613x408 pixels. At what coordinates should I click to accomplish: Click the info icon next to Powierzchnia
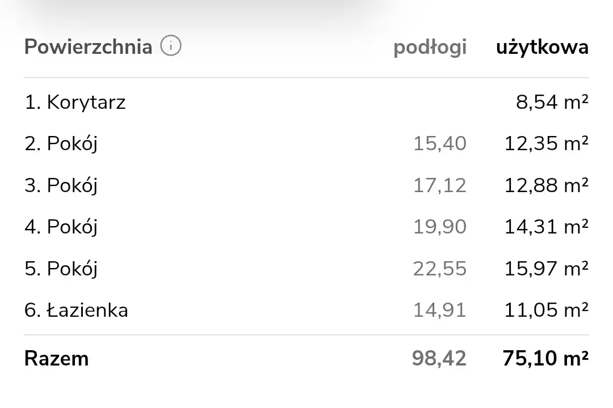coord(171,46)
